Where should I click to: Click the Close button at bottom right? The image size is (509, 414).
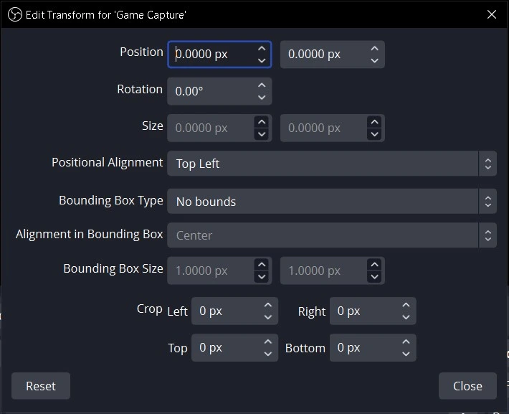[467, 386]
